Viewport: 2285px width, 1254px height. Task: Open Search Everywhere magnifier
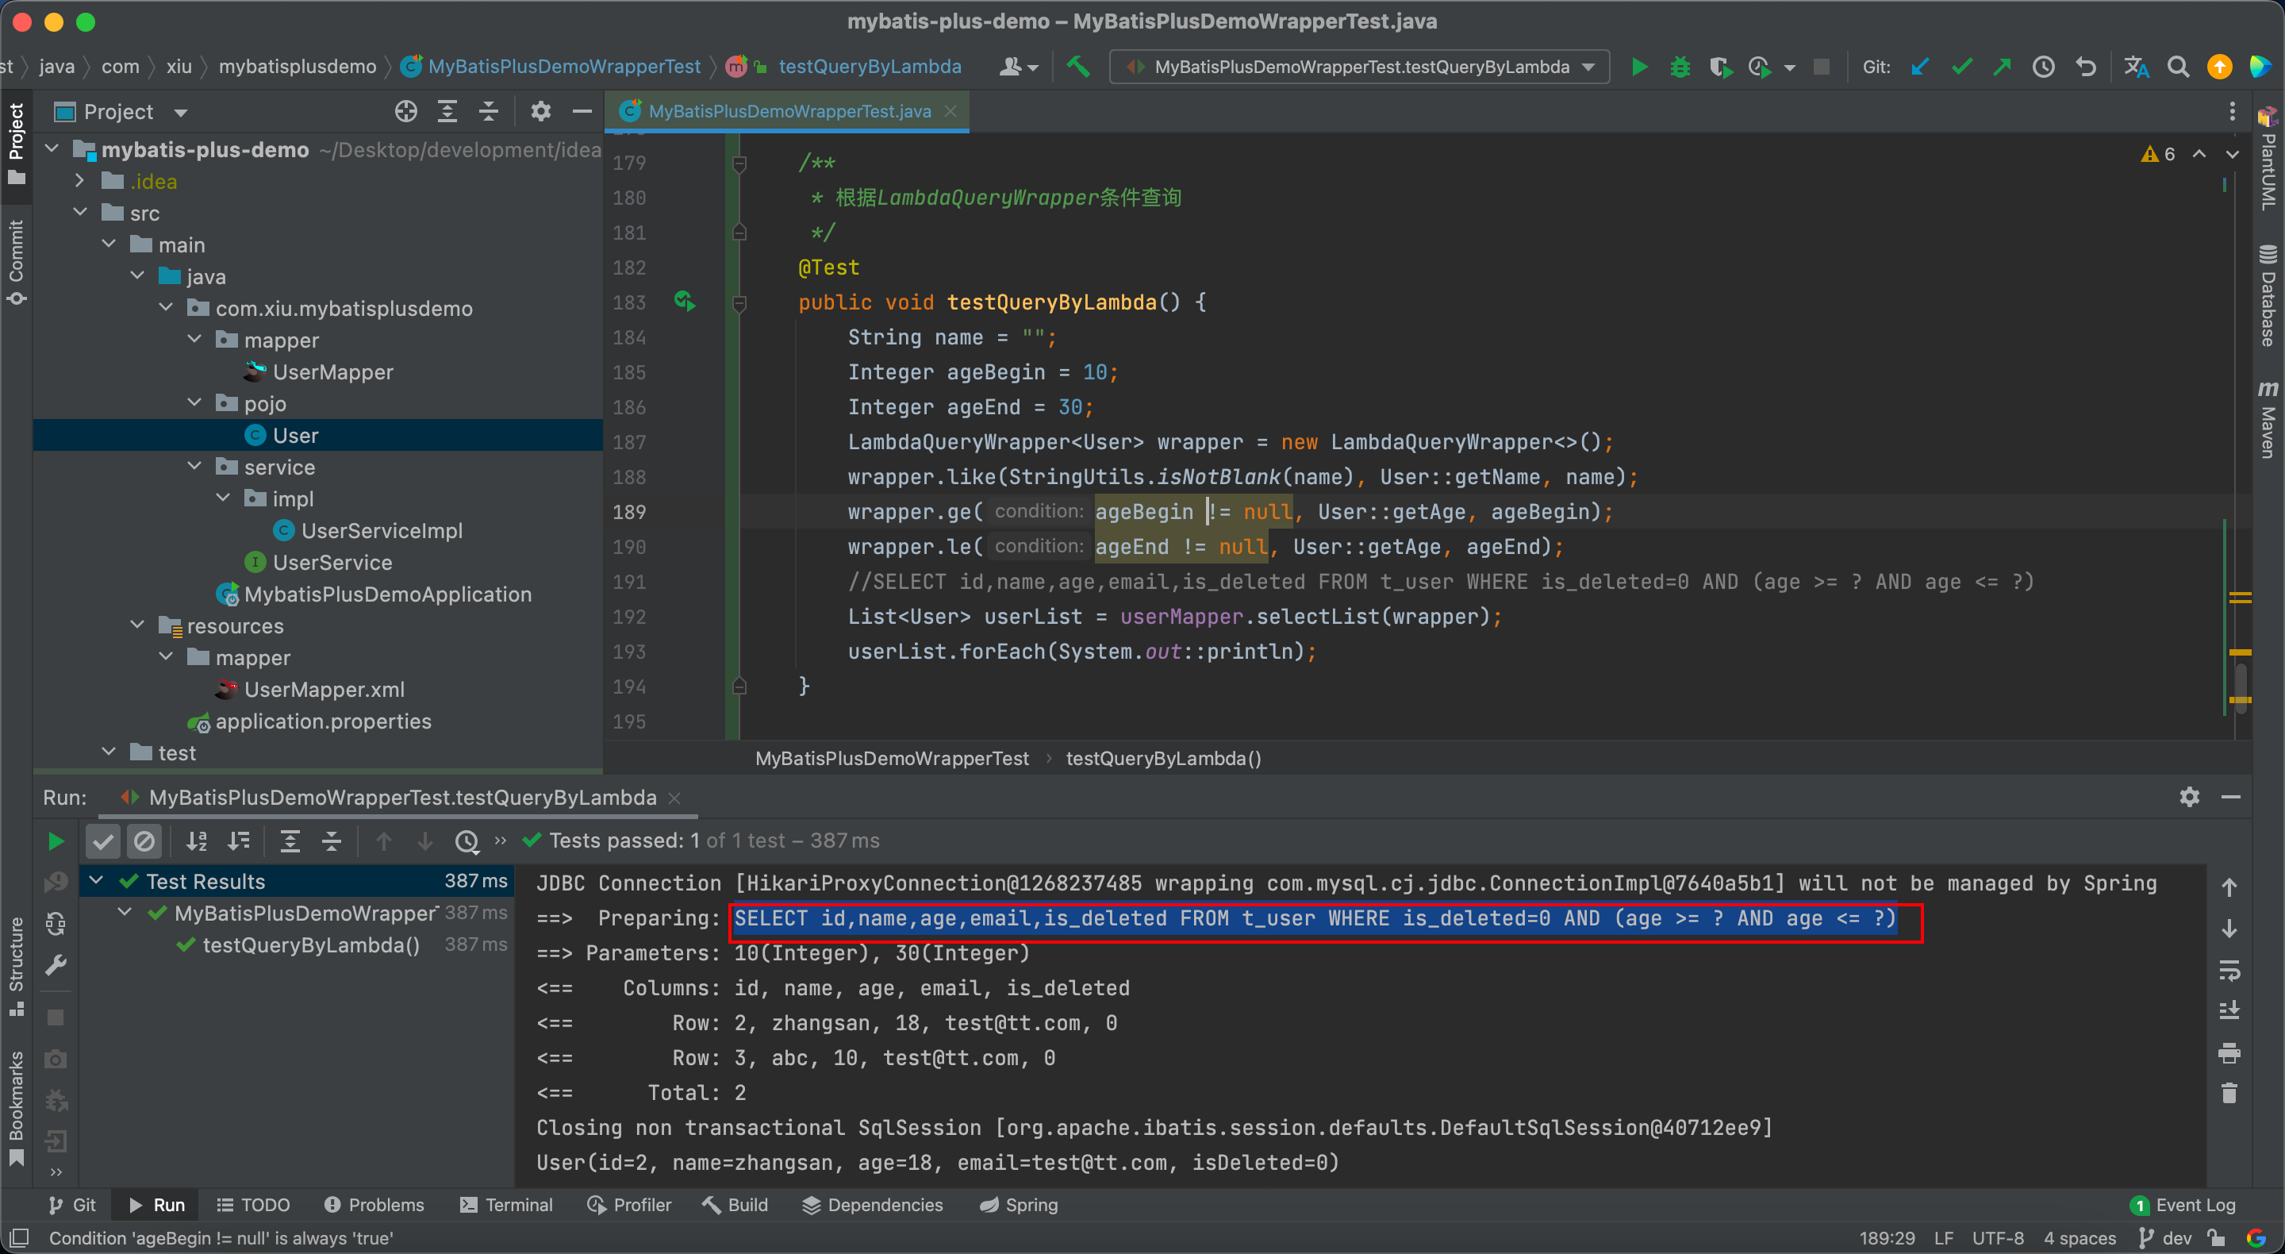[2178, 67]
